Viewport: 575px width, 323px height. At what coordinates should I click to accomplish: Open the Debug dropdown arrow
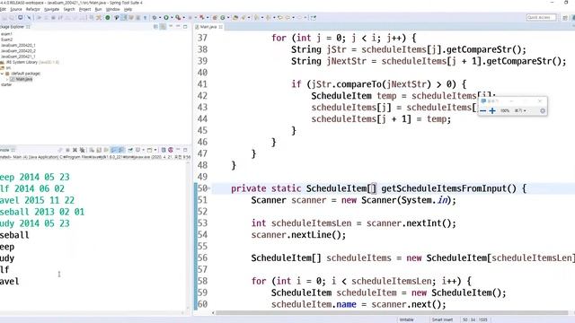[x=160, y=18]
